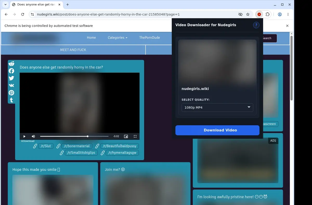Toggle third-party cookie blocking eye icon
Screen dimensions: 312x205
(240, 15)
